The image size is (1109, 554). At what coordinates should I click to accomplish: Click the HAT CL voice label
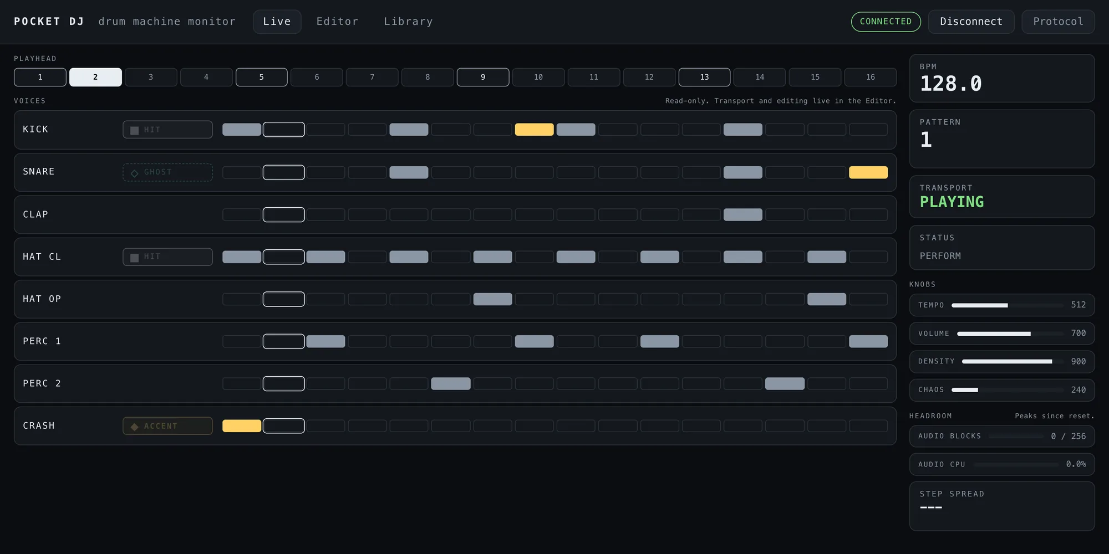(x=42, y=257)
